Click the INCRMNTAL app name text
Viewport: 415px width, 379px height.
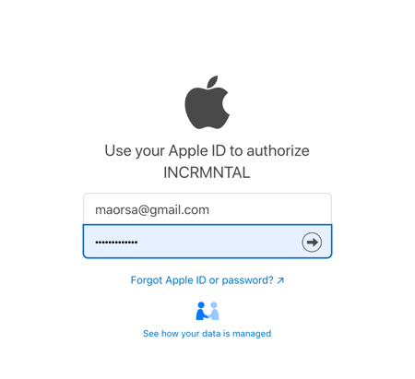pyautogui.click(x=207, y=172)
